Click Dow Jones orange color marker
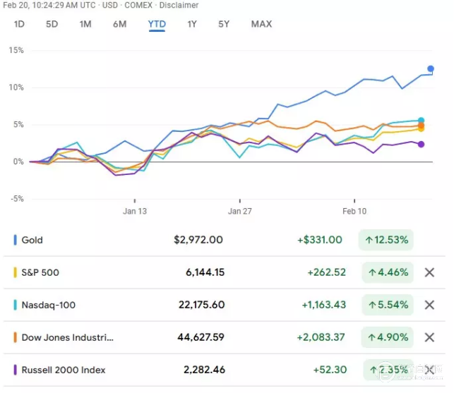This screenshot has width=454, height=393. pos(15,337)
